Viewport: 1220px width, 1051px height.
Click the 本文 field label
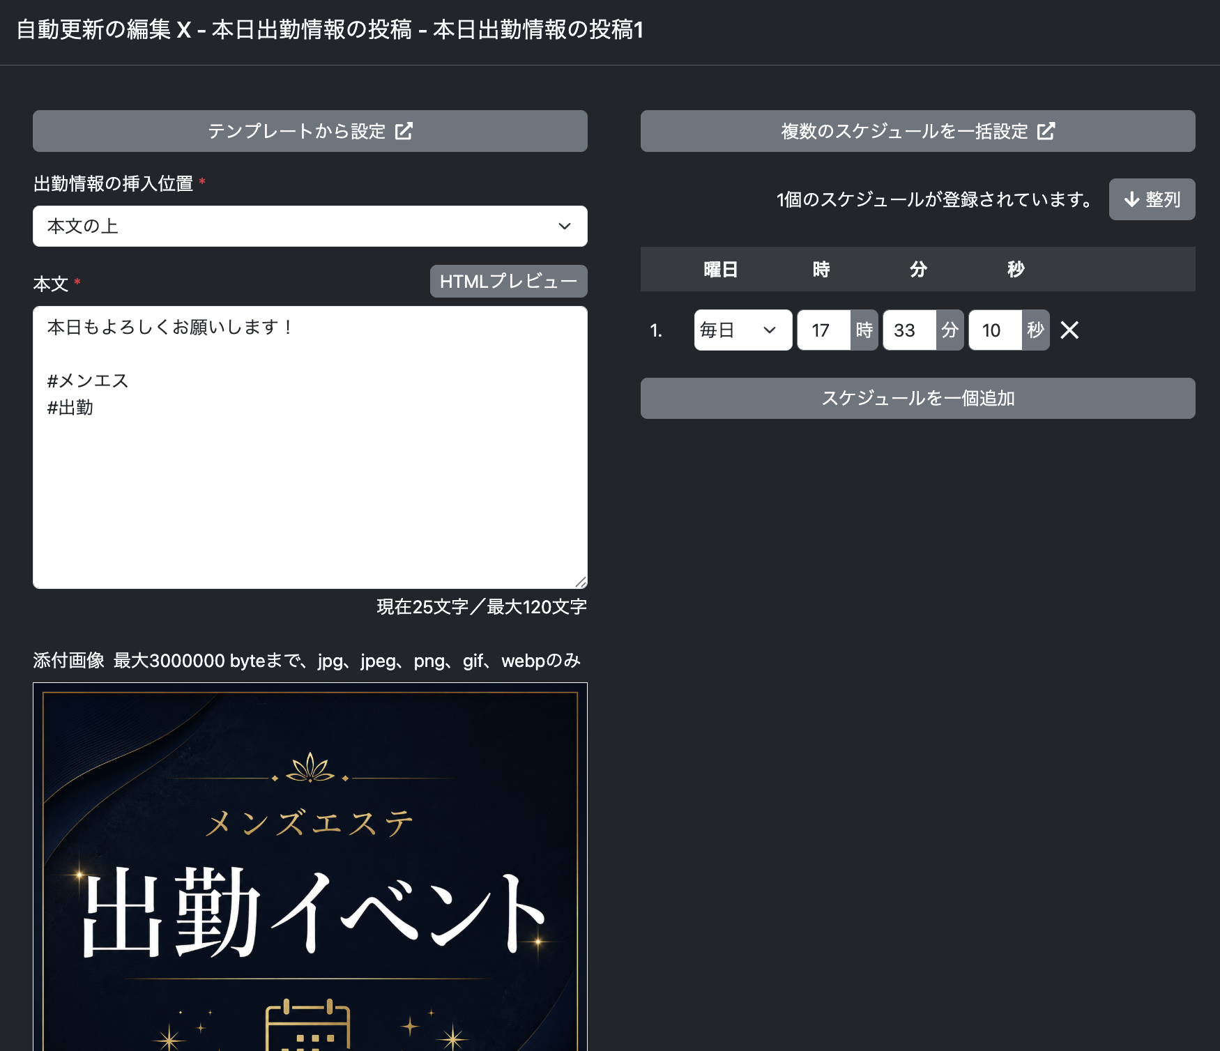click(50, 284)
